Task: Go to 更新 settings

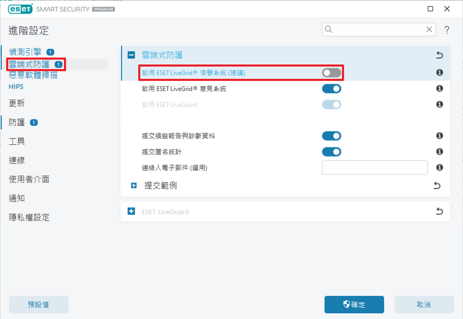Action: coord(16,103)
